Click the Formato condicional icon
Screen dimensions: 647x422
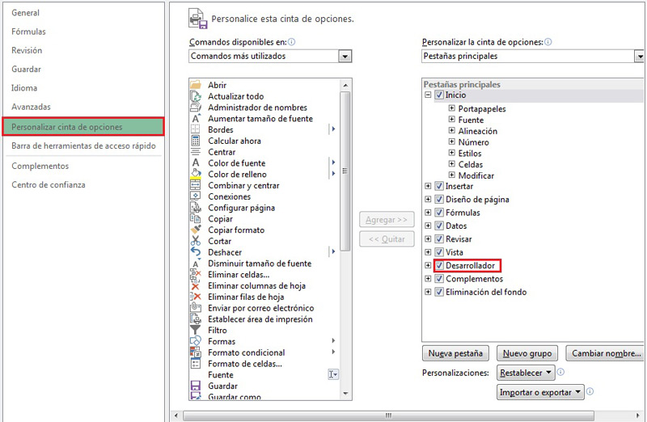(196, 352)
